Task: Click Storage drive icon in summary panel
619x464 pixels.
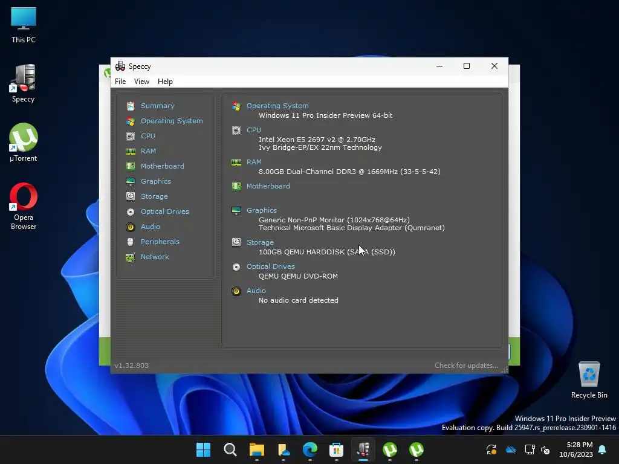Action: click(x=236, y=242)
